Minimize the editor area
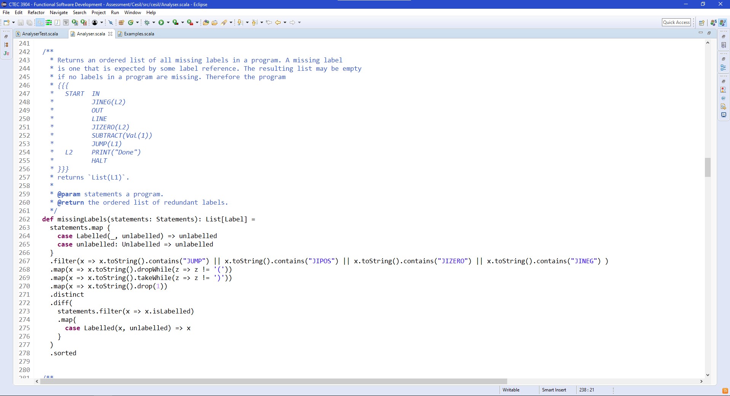Viewport: 730px width, 396px height. 700,33
